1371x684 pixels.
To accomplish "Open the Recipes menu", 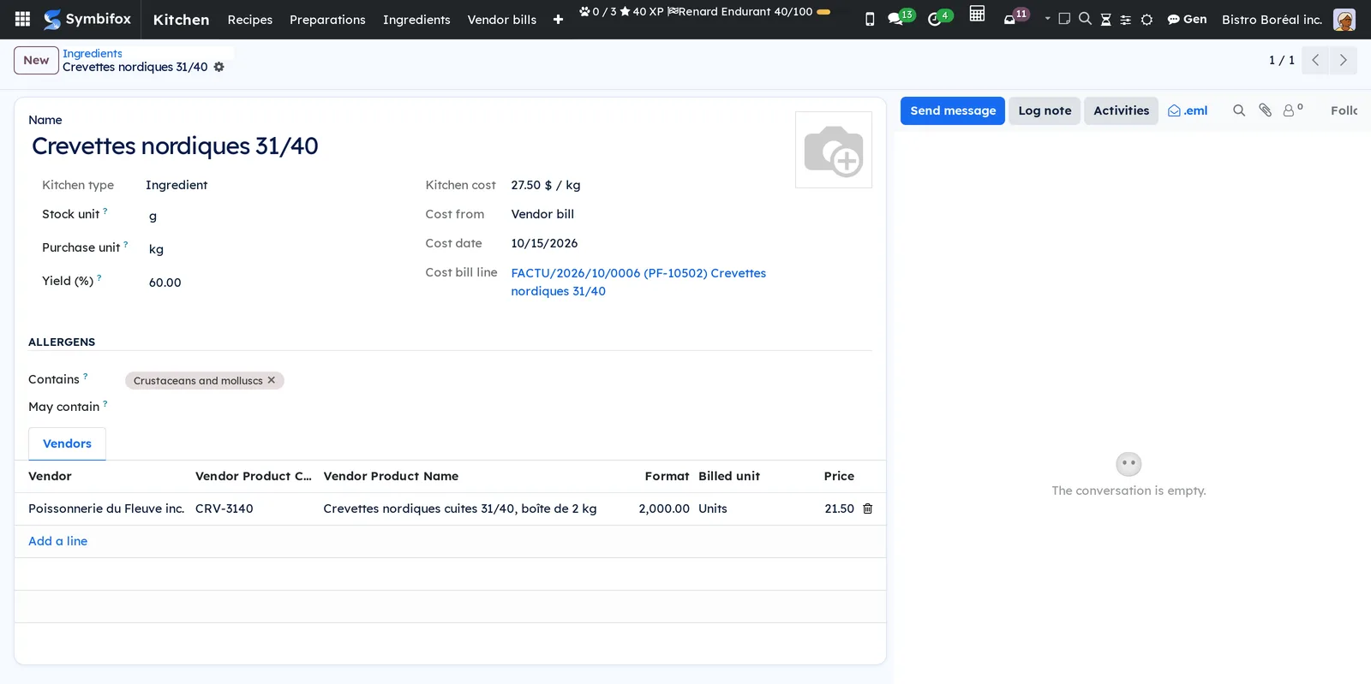I will (x=250, y=20).
